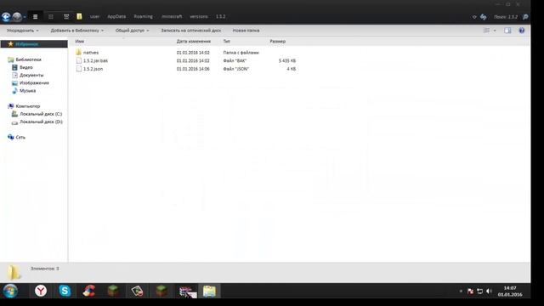Sort by the 'Размер' column header
Screen dimensions: 544x306
(x=278, y=42)
